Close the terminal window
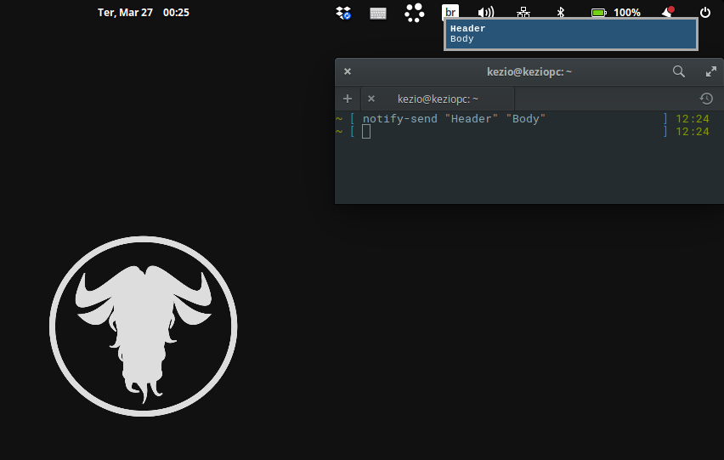724x460 pixels. click(348, 71)
